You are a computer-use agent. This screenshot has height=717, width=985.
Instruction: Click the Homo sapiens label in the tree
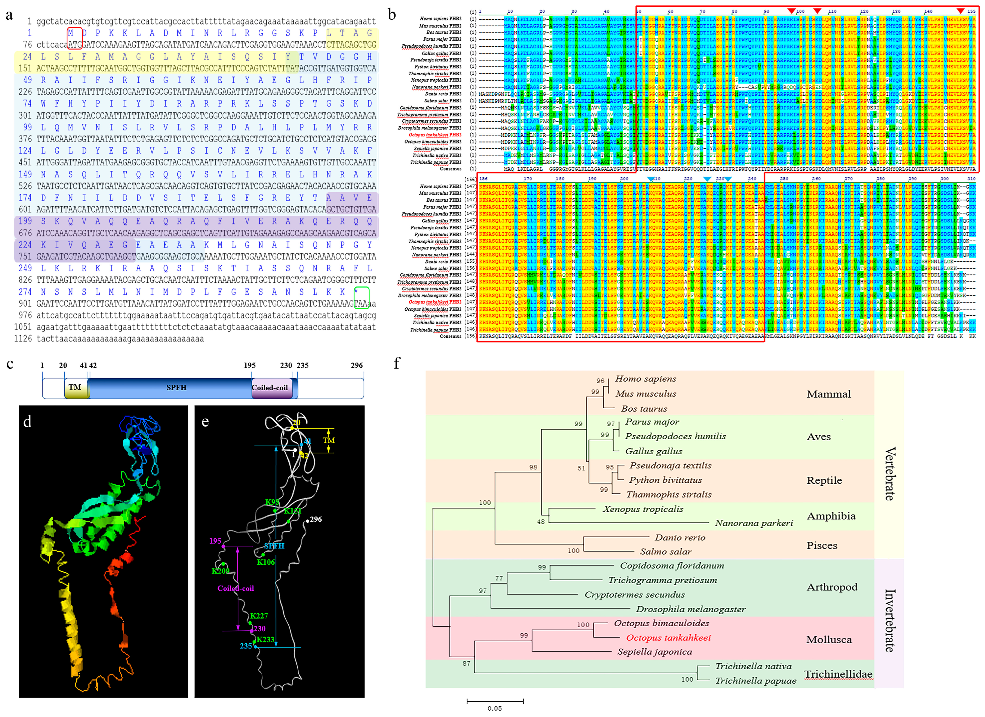coord(645,378)
